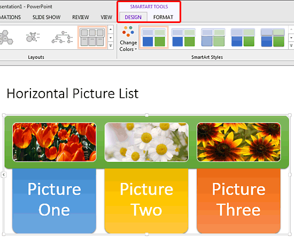294x238 pixels.
Task: Select the orange Picture Three shape
Action: [x=239, y=201]
